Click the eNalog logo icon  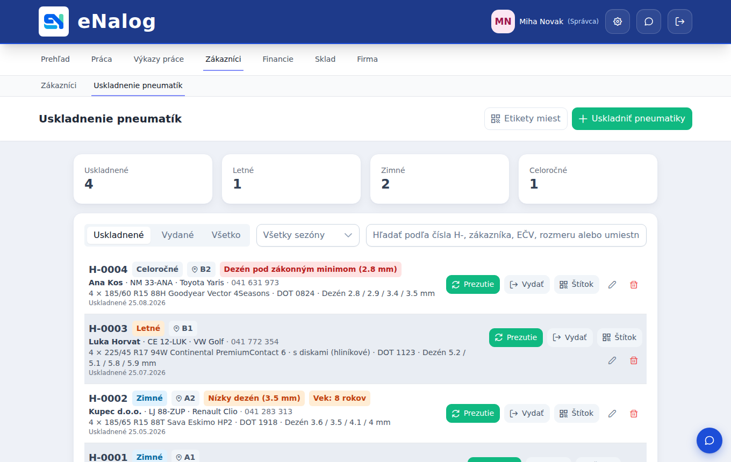point(54,21)
